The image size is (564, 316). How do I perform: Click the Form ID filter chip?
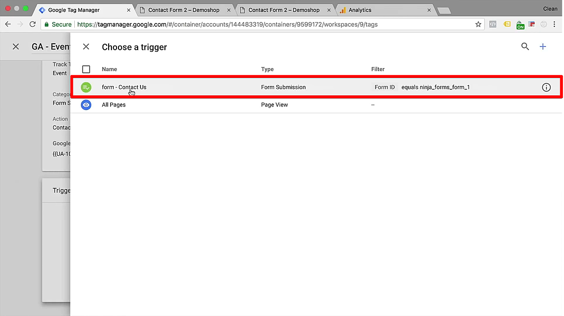[x=384, y=87]
